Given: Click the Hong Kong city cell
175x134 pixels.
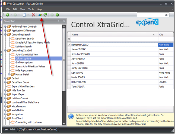Looking at the screenshot, I should click(166, 73).
